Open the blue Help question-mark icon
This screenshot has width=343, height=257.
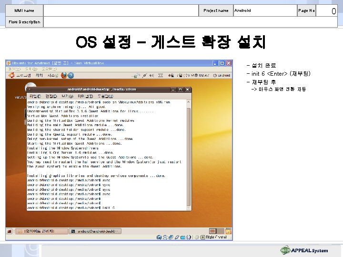tap(71, 75)
